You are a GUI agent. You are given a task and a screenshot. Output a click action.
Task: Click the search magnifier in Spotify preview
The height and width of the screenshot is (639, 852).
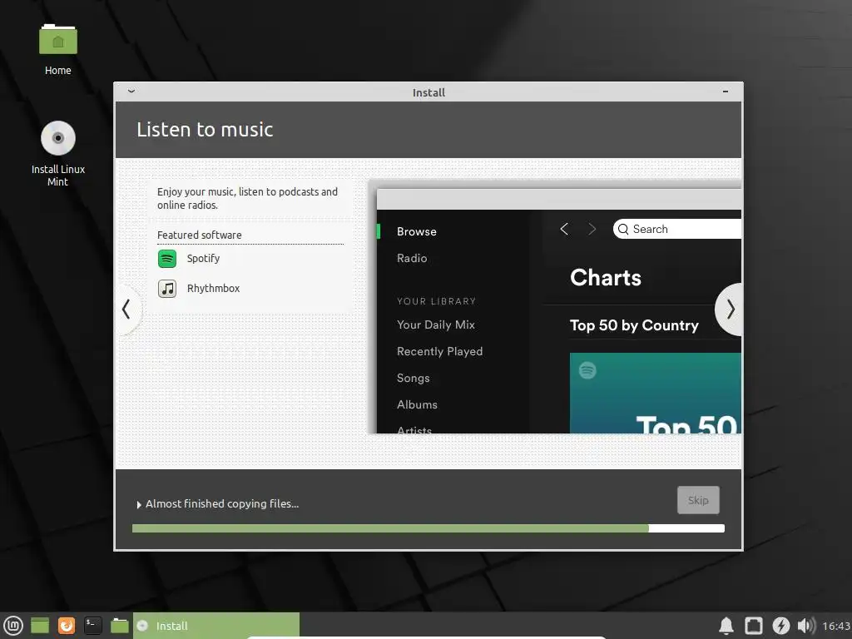[x=623, y=230]
